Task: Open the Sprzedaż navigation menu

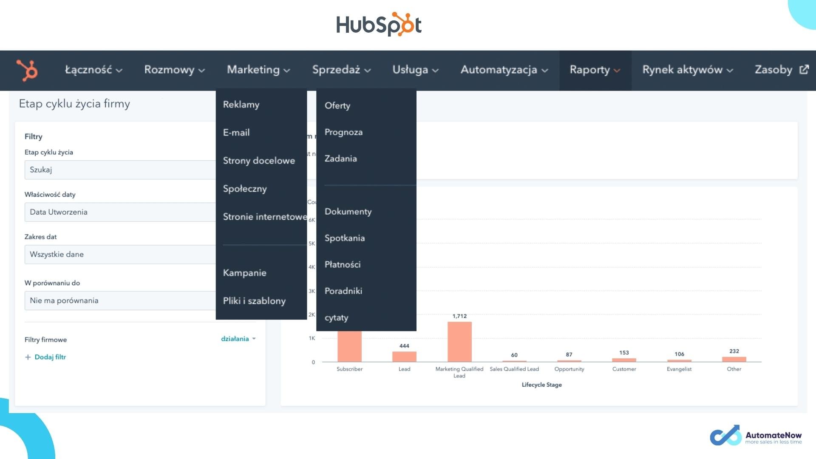Action: click(x=341, y=70)
